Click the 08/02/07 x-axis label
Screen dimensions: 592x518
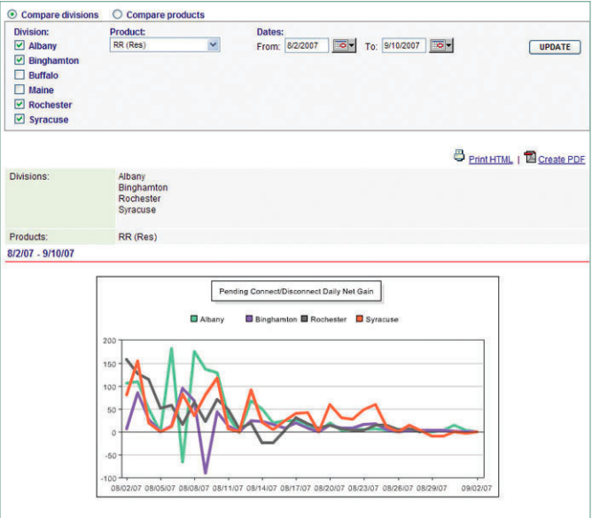click(x=126, y=488)
